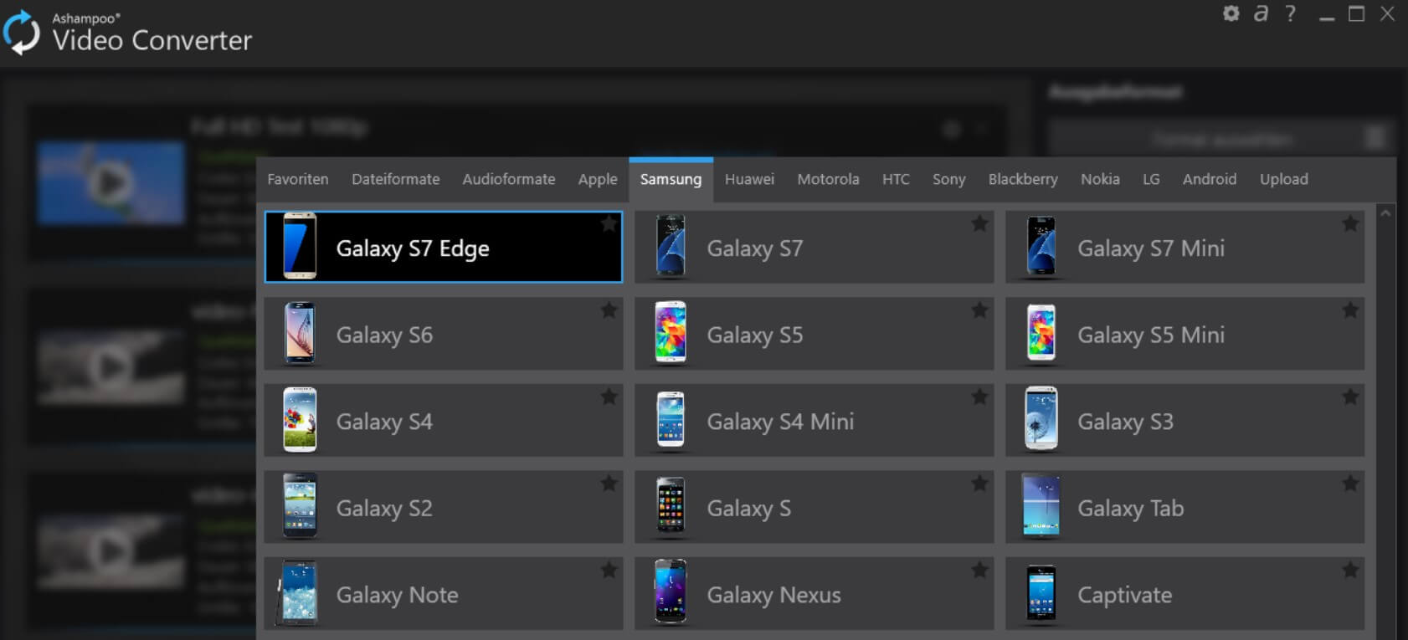Pick the Galaxy S6 preset
The width and height of the screenshot is (1408, 640).
click(444, 334)
